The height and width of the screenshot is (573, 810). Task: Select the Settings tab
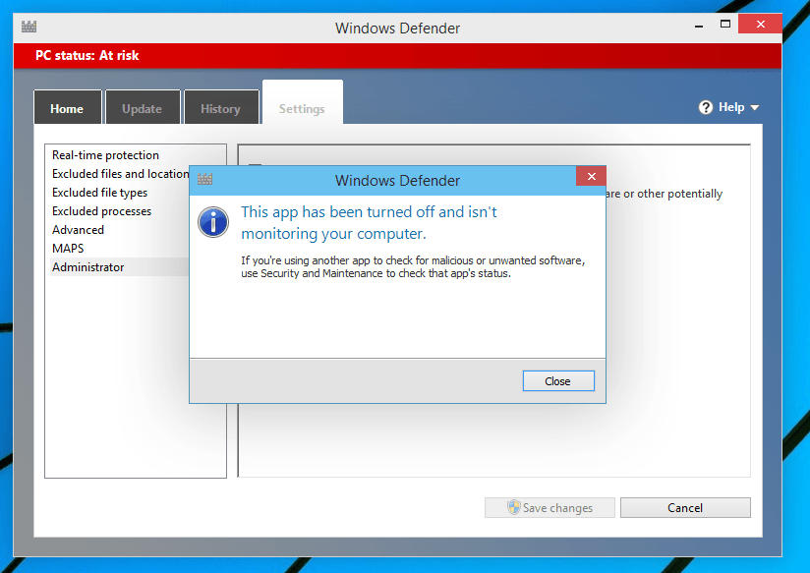tap(302, 102)
